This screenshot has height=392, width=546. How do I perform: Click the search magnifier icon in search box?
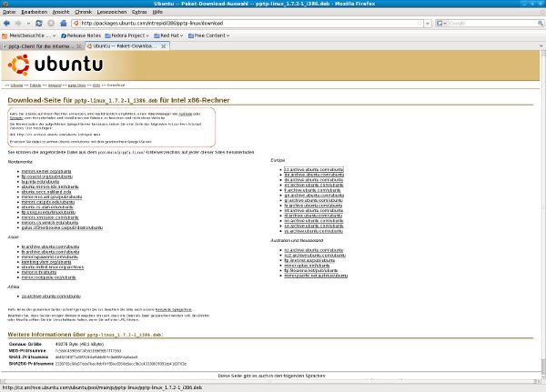[x=539, y=22]
